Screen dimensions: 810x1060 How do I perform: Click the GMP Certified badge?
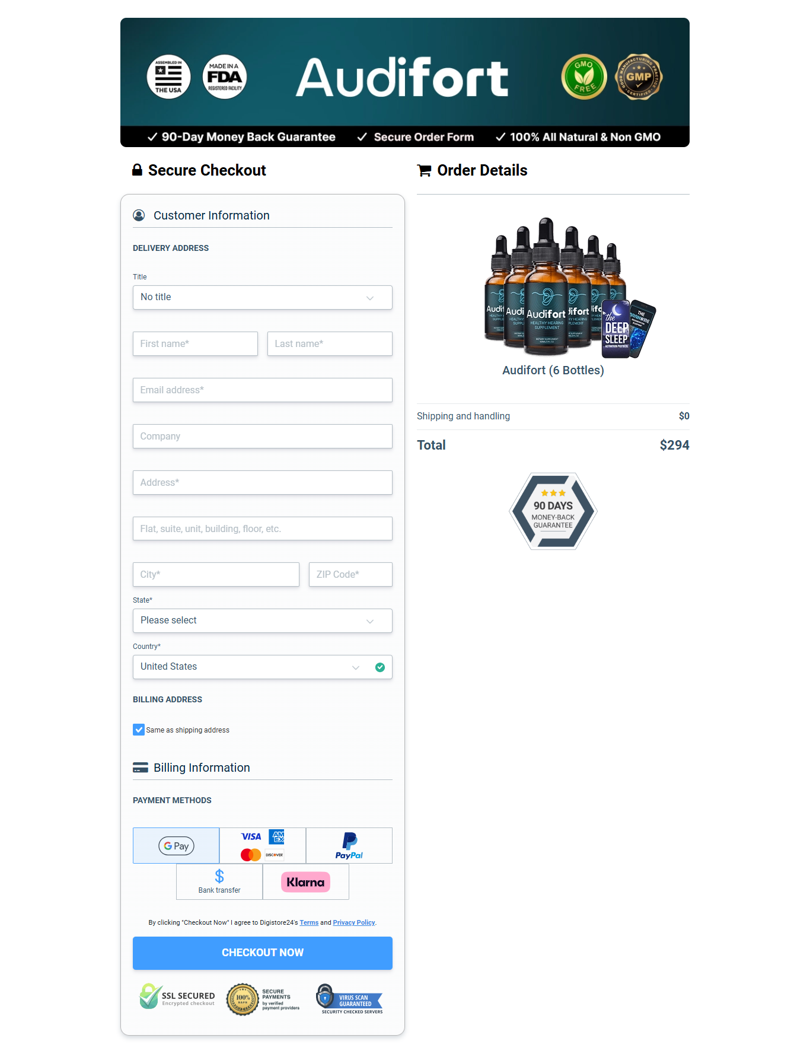click(639, 77)
